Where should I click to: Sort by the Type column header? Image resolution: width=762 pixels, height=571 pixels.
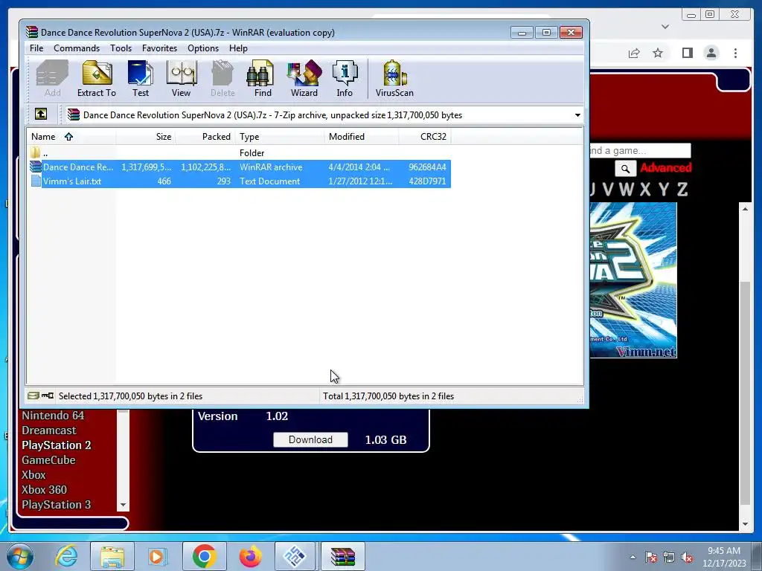[280, 137]
